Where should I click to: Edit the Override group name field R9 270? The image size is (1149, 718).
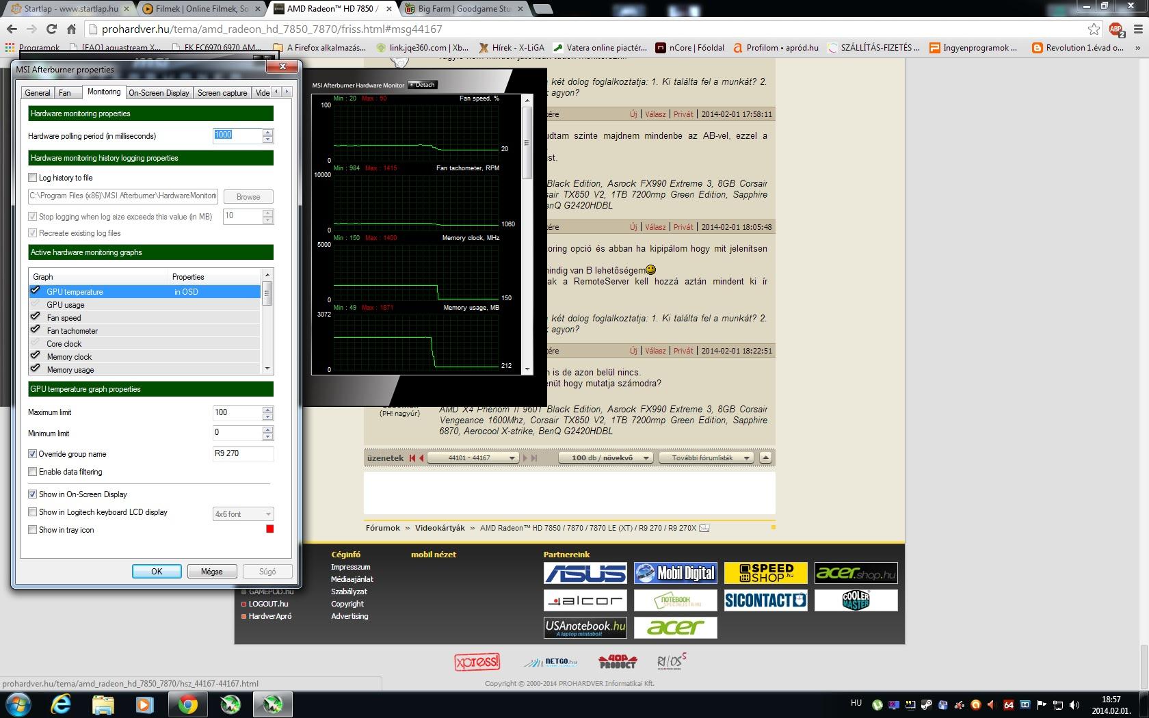(243, 453)
